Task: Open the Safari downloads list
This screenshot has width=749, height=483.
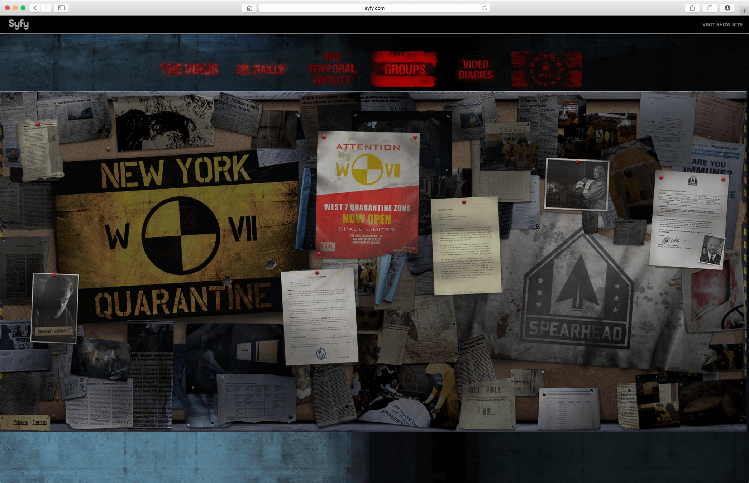Action: 727,8
